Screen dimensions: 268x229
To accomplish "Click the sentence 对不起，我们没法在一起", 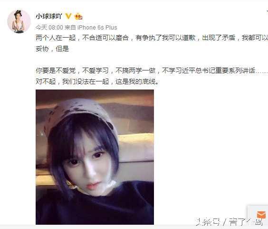I will tap(72, 81).
